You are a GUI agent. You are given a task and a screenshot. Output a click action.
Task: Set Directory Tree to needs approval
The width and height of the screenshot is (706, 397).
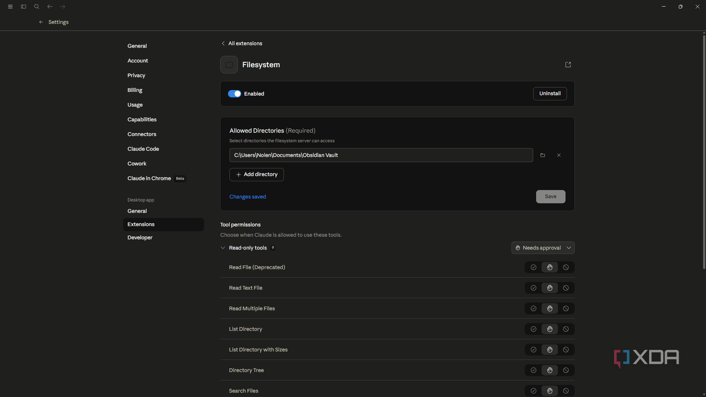pyautogui.click(x=549, y=370)
